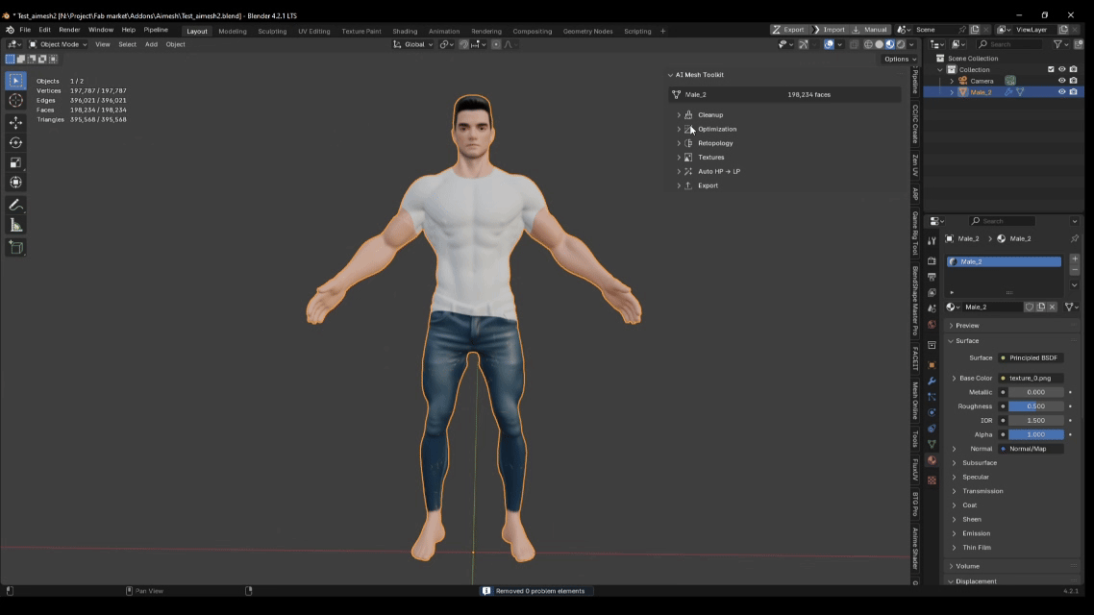Switch to the UV Editing workspace tab
This screenshot has width=1094, height=615.
click(x=314, y=32)
